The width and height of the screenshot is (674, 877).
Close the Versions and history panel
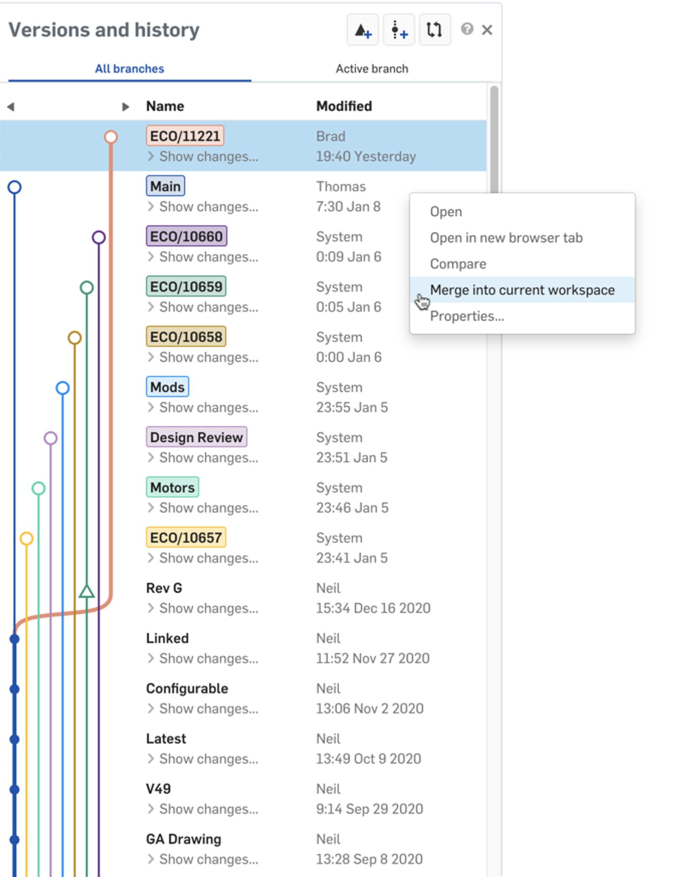(x=487, y=30)
